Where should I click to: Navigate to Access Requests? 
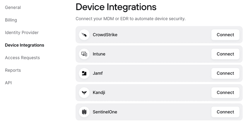click(22, 58)
